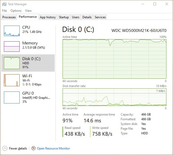Screen dimensions: 173x155
Task: Switch to the Startup tab
Action: point(64,17)
